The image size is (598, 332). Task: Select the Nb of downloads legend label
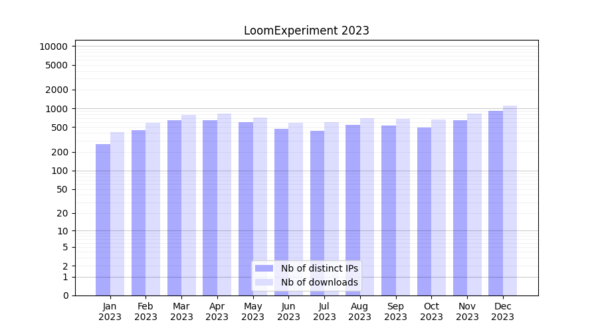319,282
